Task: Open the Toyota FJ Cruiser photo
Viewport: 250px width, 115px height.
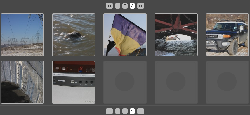Action: tap(227, 35)
